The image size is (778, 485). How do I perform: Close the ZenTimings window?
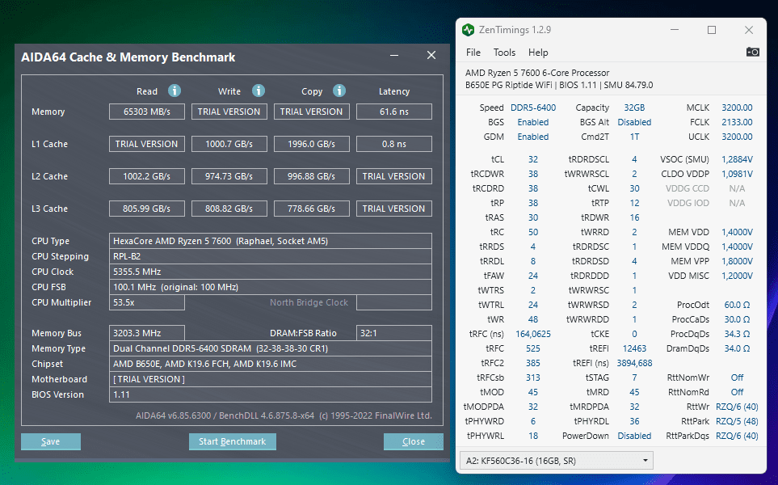(749, 30)
